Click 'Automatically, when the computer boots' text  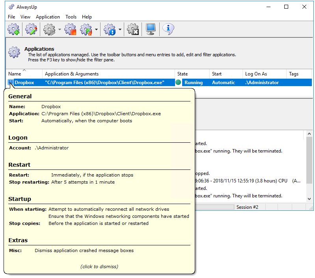point(87,121)
